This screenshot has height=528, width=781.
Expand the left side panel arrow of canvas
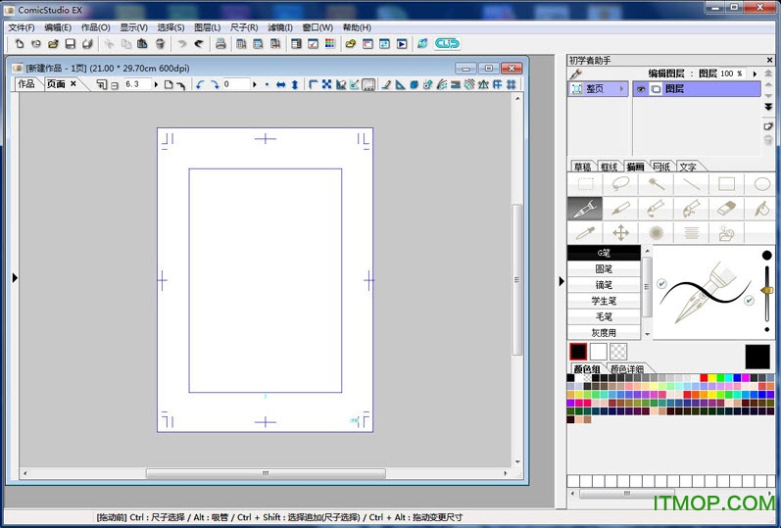pos(15,277)
